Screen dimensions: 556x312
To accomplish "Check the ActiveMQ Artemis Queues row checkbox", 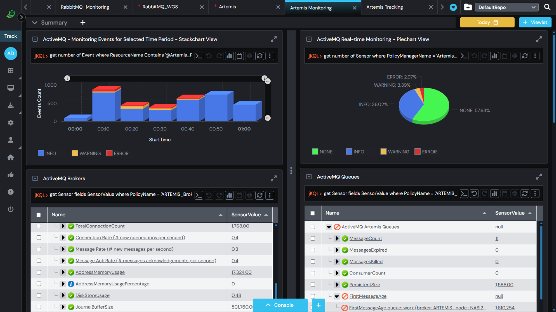I will point(313,227).
